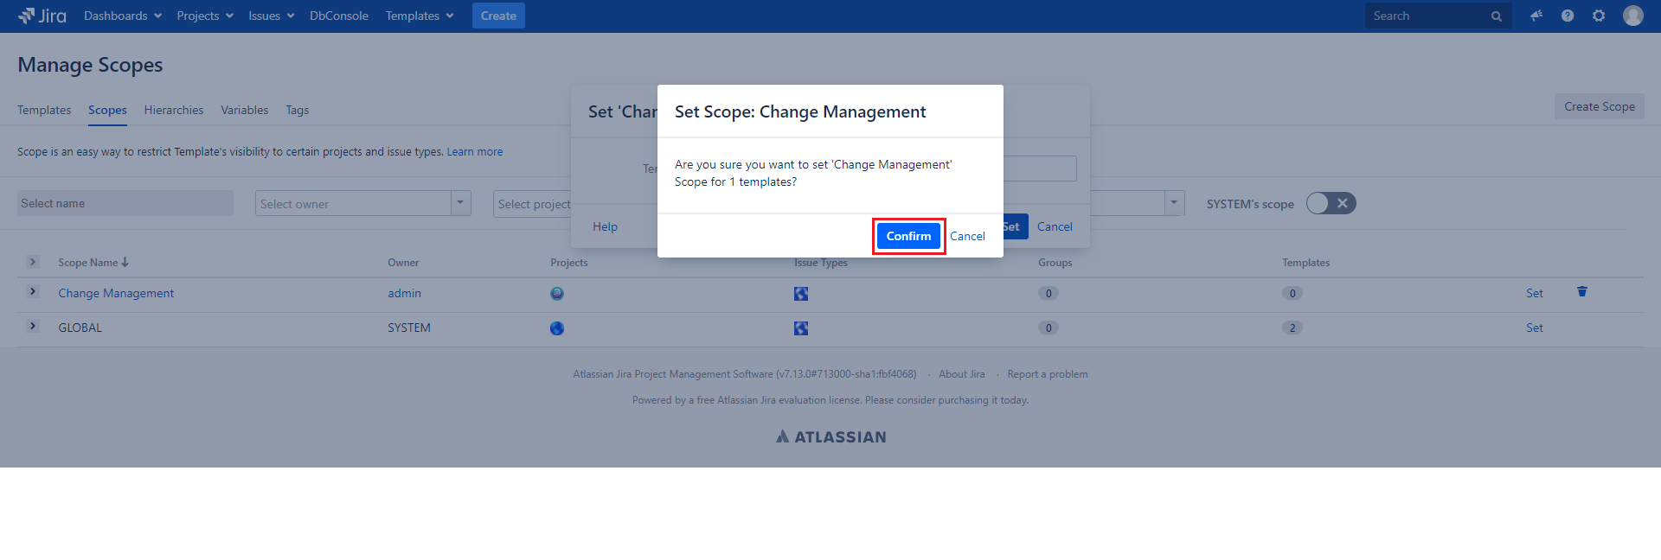Click the GLOBAL scope issue type icon

[801, 328]
